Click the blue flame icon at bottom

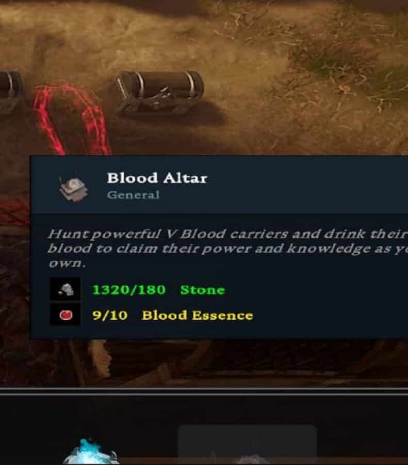(90, 452)
